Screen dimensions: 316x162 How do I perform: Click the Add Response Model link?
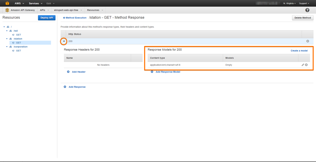168,72
